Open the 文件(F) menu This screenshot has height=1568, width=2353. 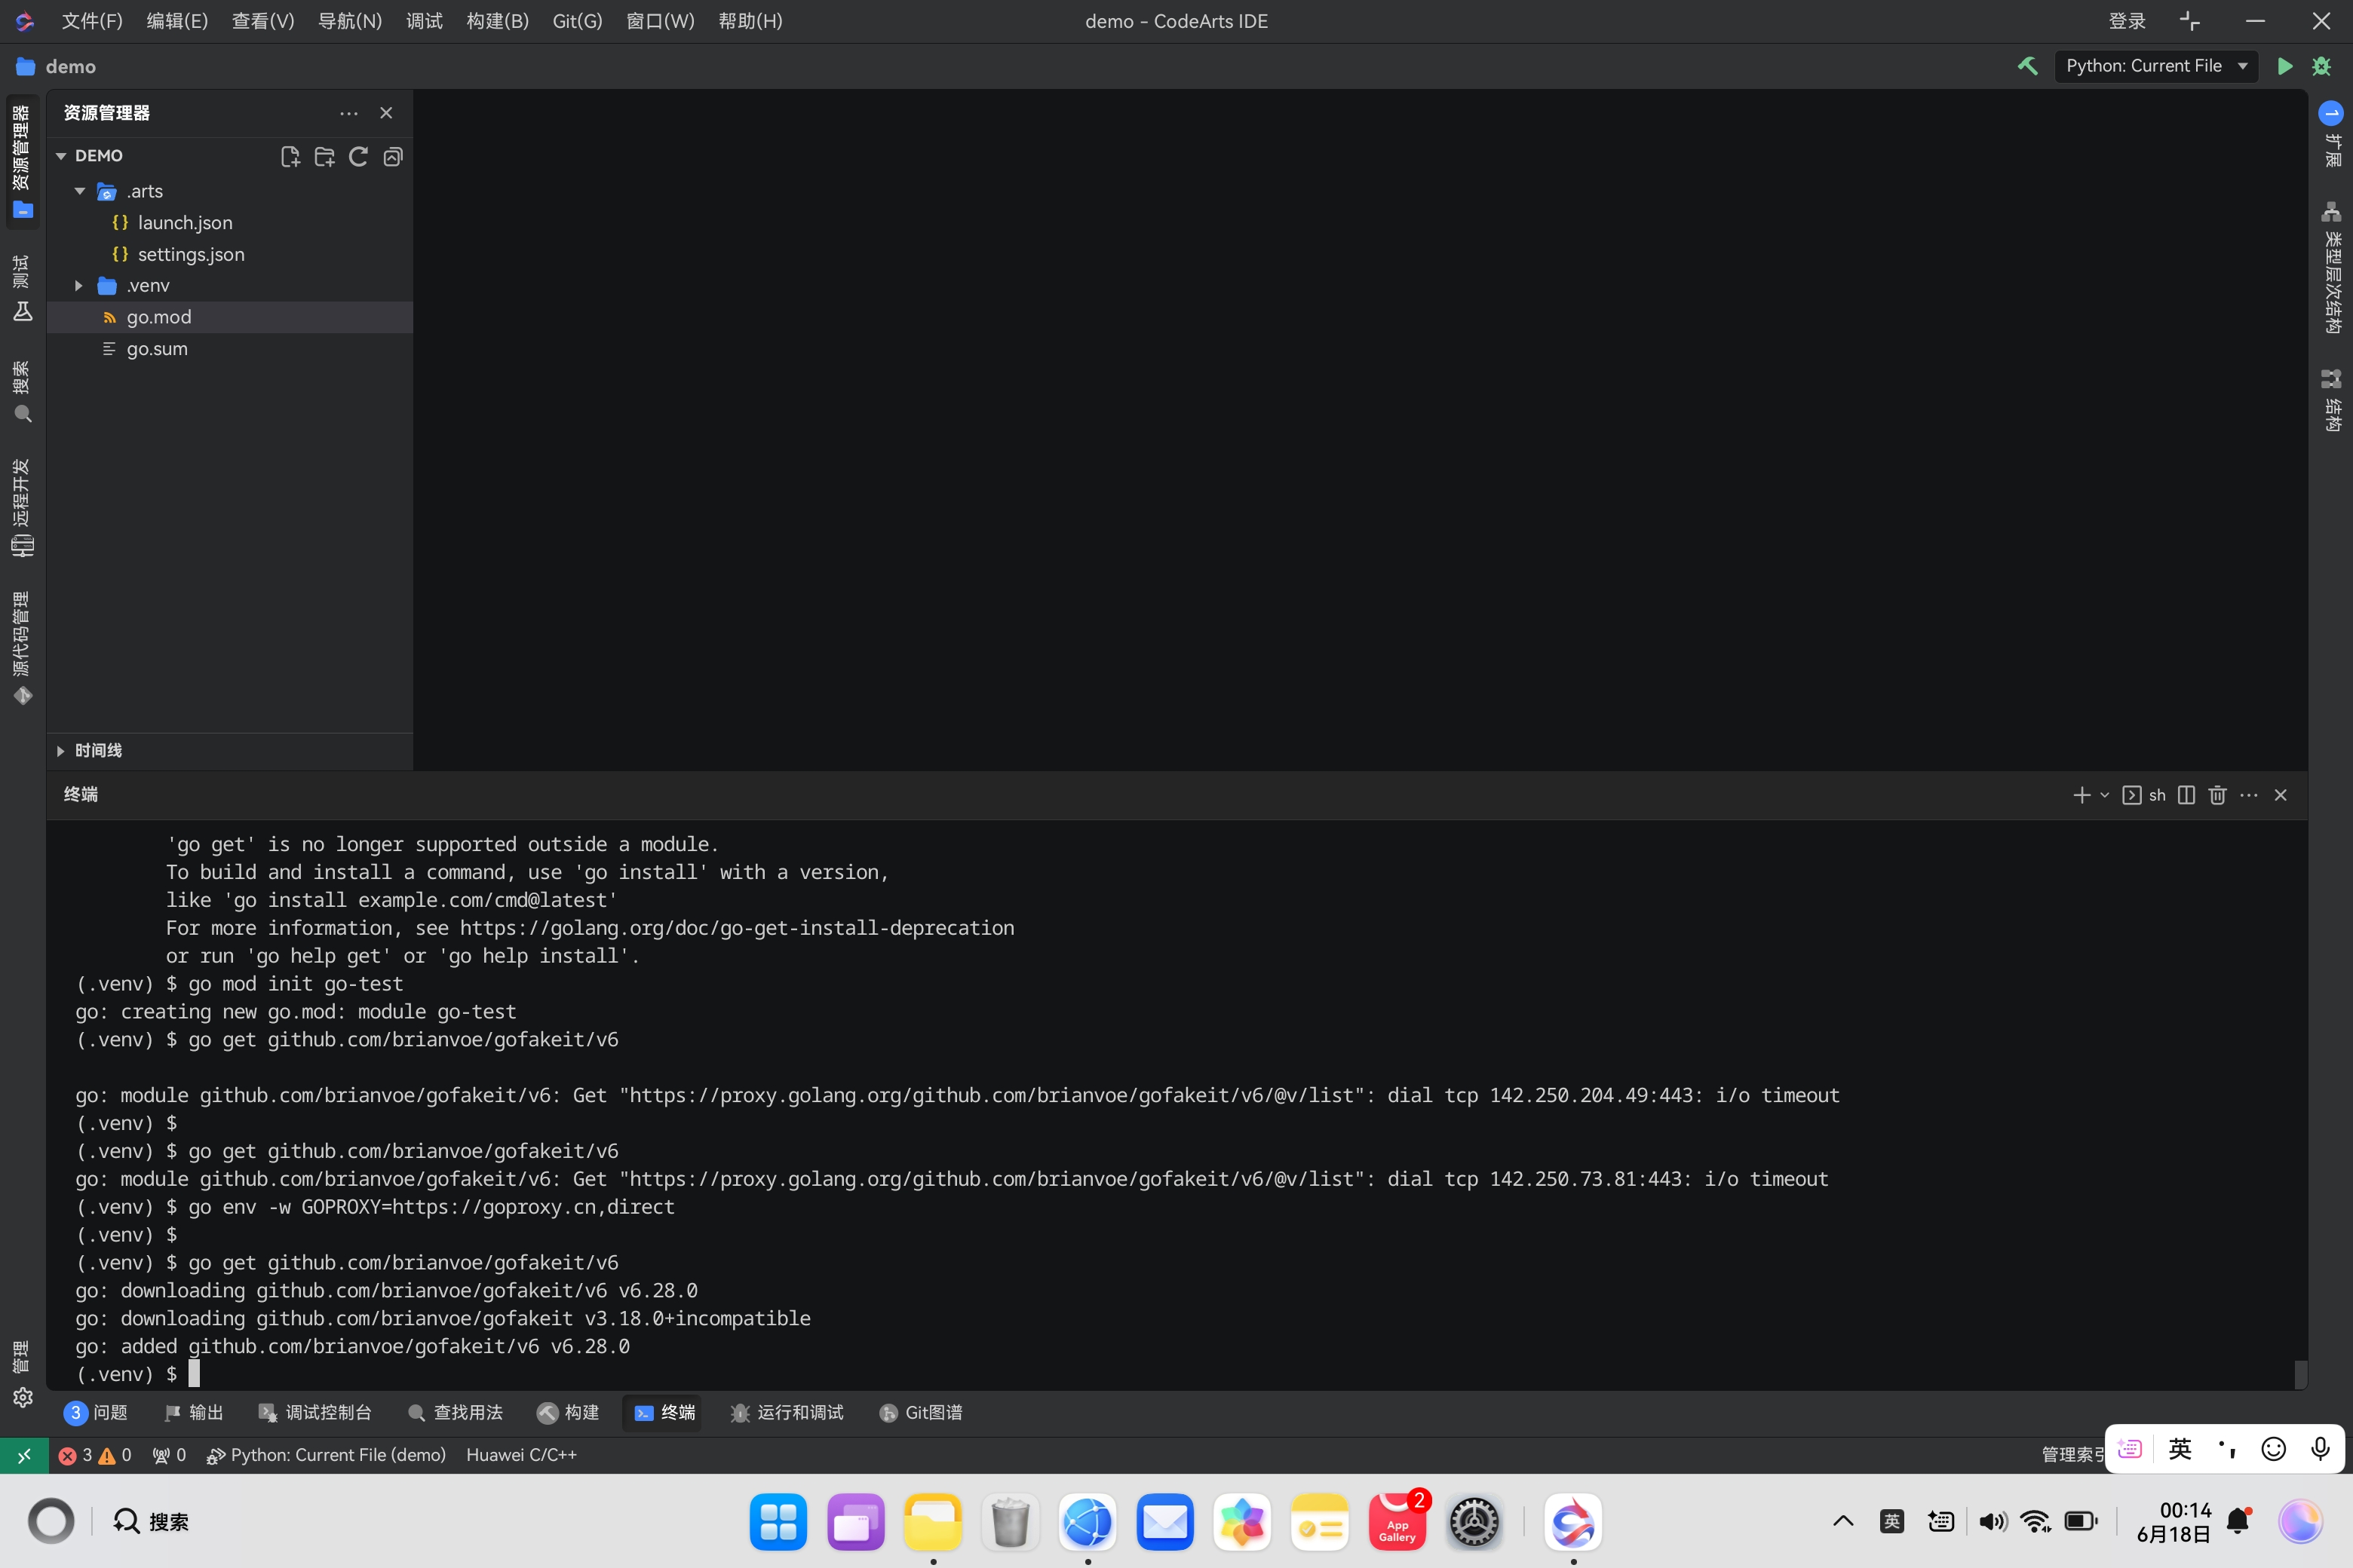pos(92,21)
